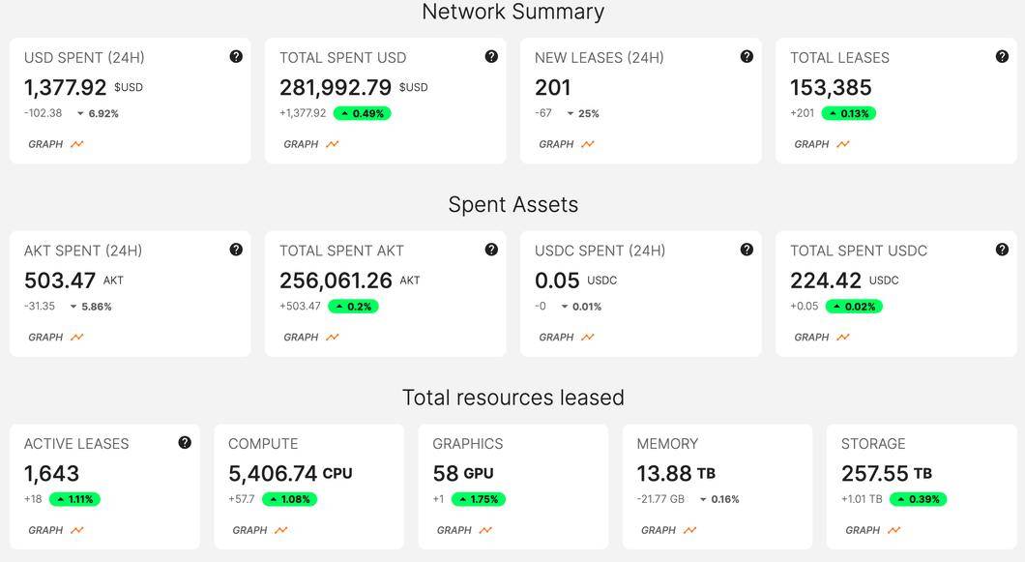Open Memory graph link

668,530
